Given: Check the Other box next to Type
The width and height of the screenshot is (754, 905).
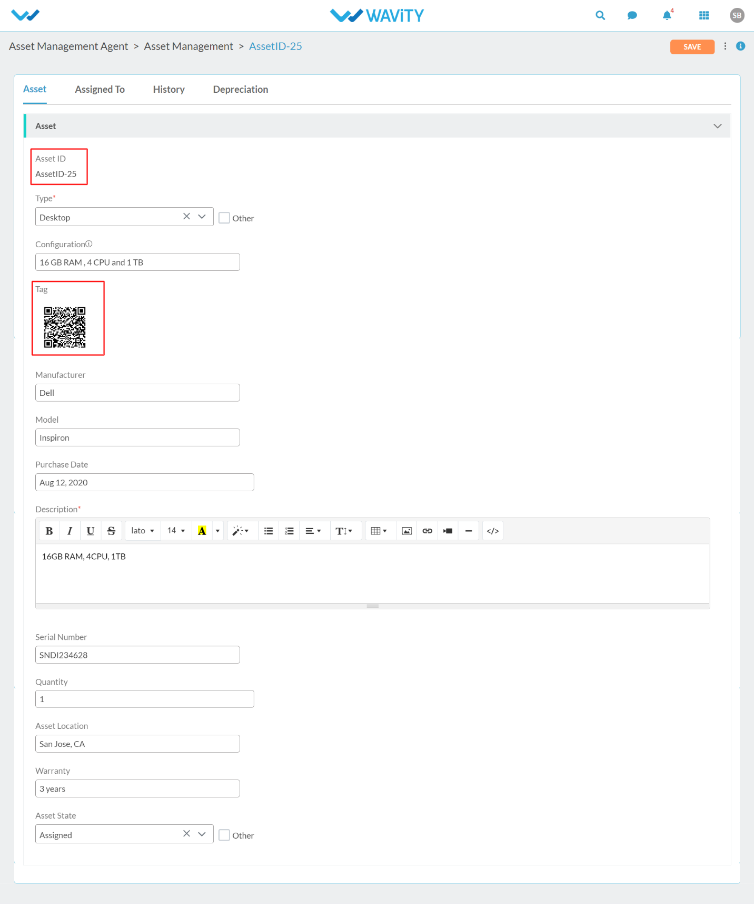Looking at the screenshot, I should tap(224, 218).
